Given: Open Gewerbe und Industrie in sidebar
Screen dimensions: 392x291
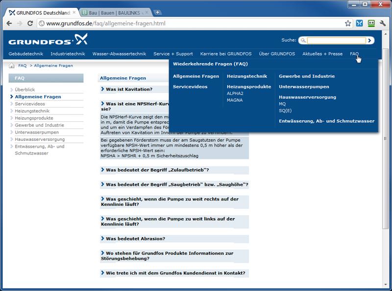Looking at the screenshot, I should point(39,125).
